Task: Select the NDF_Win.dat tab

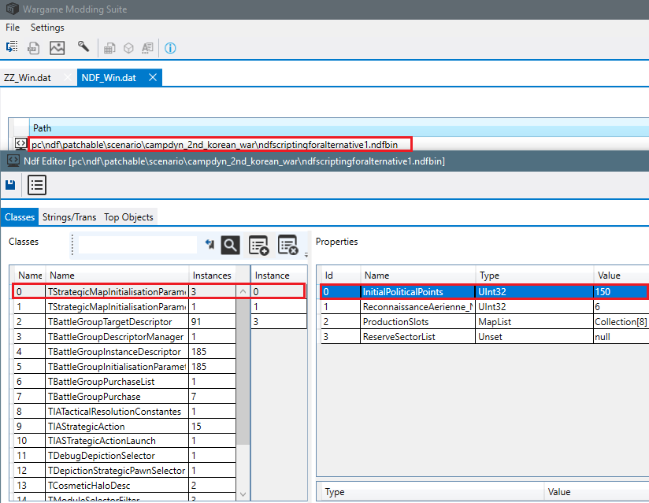Action: (109, 78)
